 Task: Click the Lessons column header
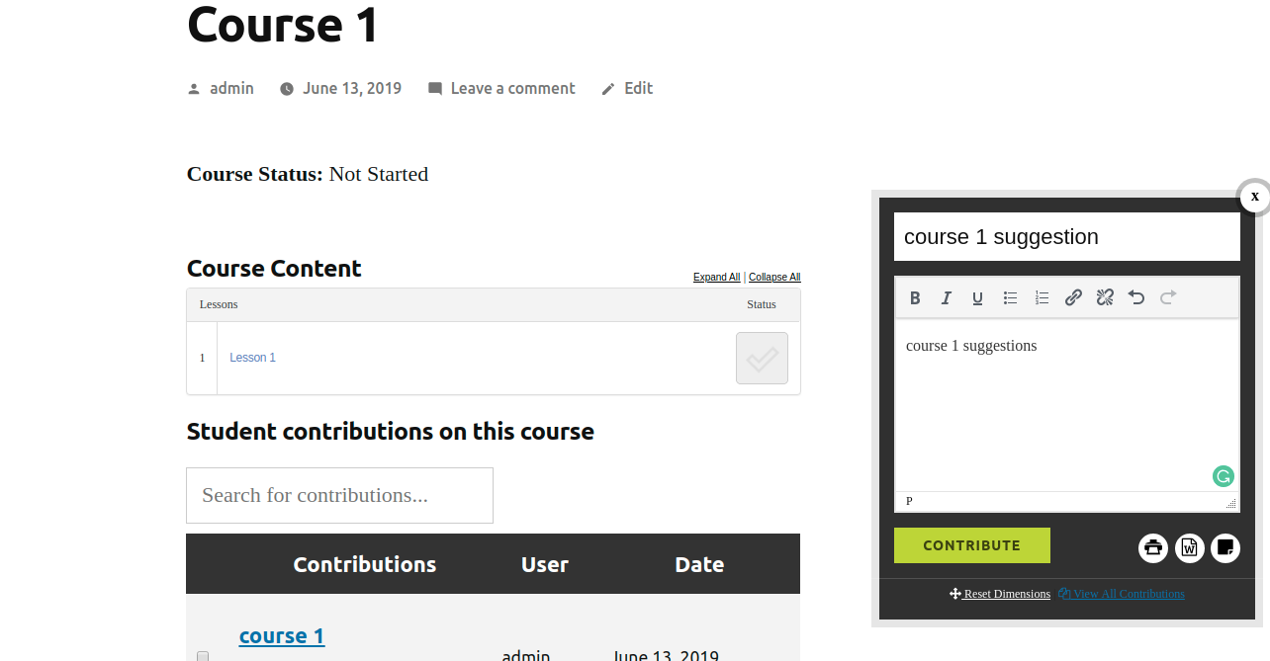219,304
